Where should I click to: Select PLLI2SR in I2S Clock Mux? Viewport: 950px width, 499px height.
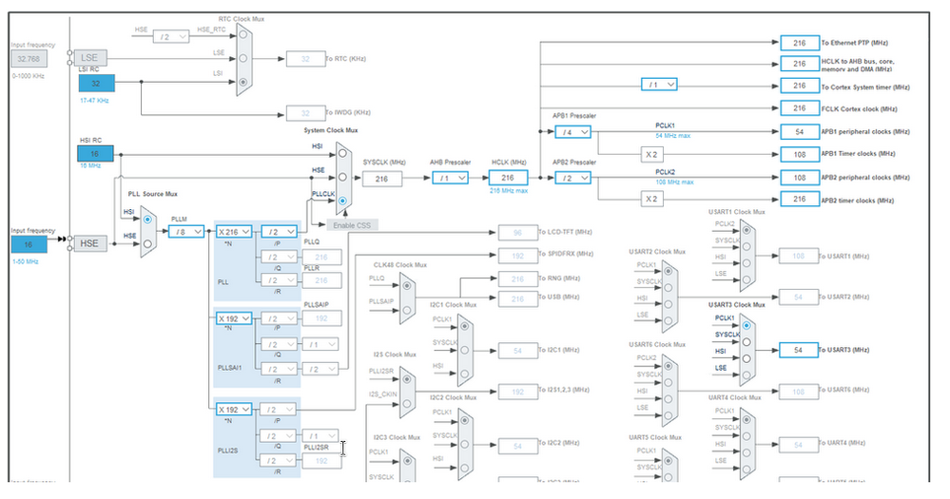[x=407, y=379]
